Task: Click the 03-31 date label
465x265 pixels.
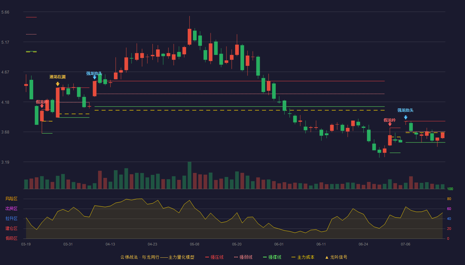Action: click(68, 244)
